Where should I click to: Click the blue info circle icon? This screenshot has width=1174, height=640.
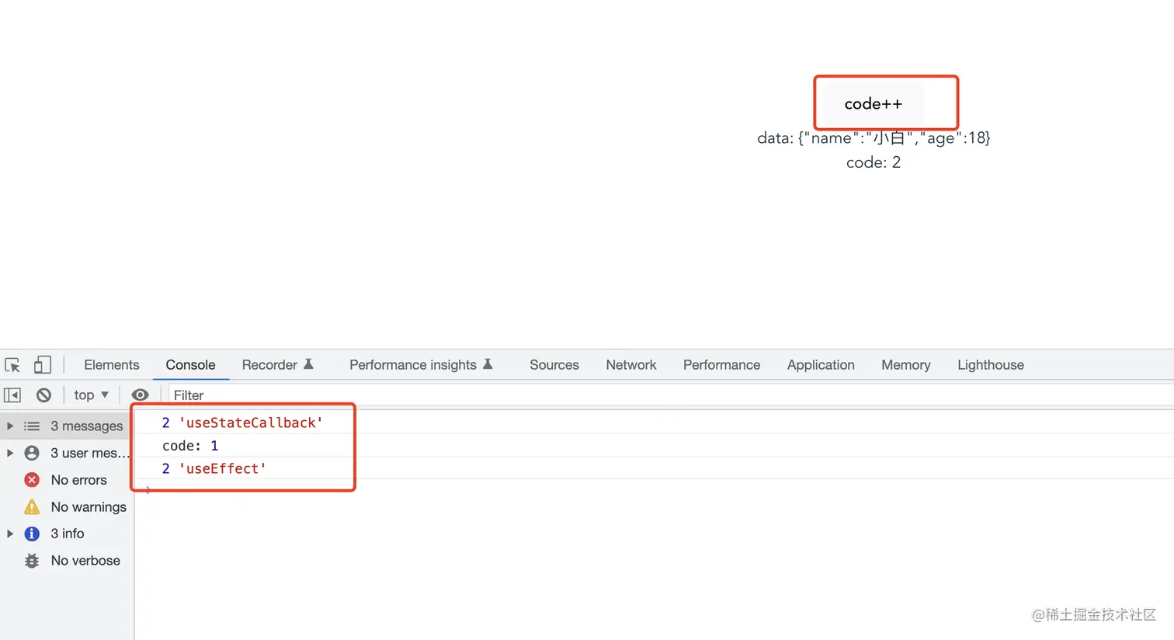coord(32,534)
